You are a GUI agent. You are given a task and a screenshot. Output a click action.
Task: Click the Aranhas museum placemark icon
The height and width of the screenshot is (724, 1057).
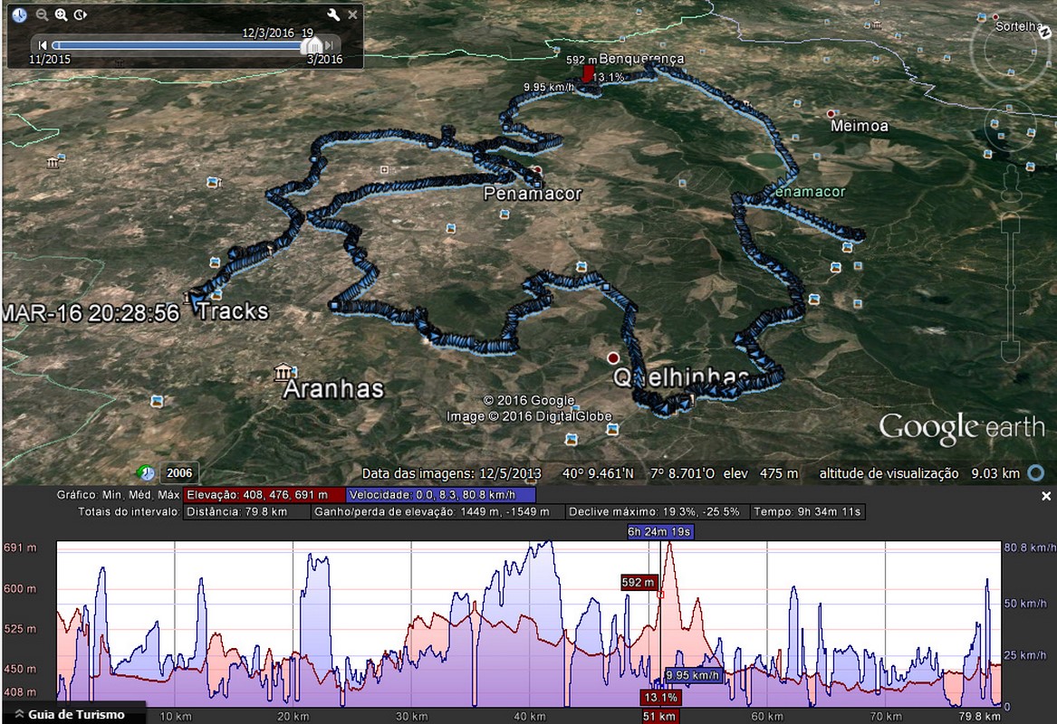point(283,372)
